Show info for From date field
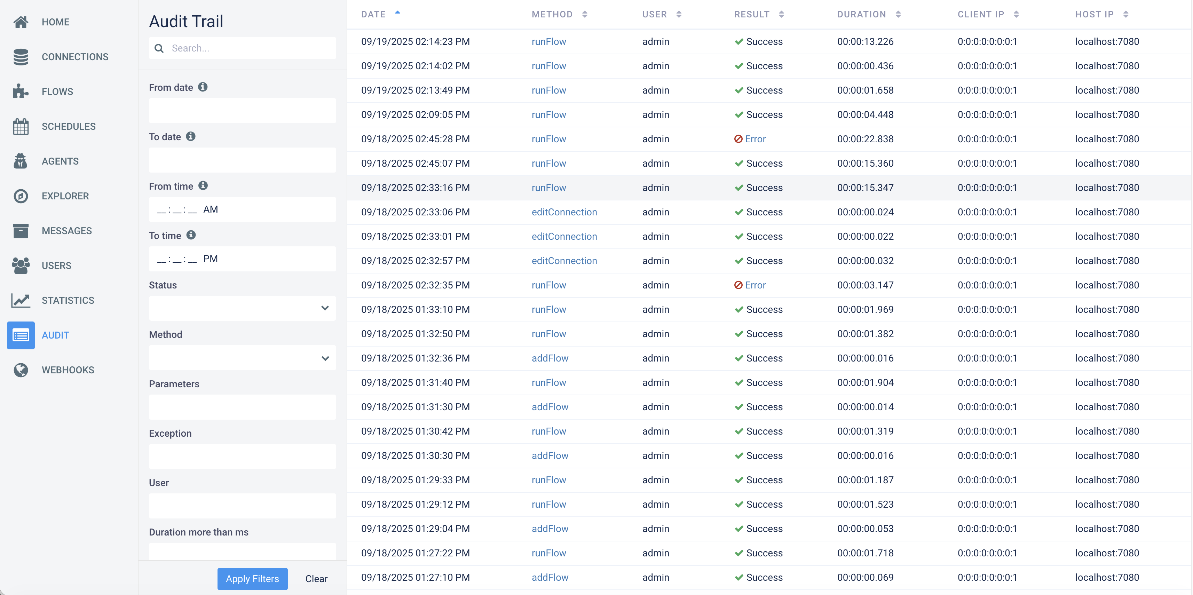 point(203,87)
